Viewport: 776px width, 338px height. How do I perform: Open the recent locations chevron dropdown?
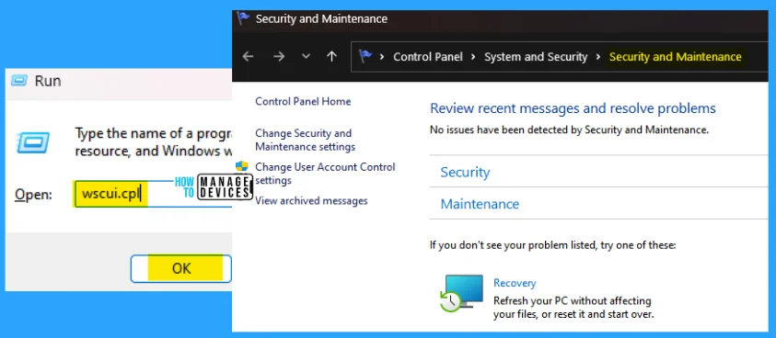coord(306,57)
